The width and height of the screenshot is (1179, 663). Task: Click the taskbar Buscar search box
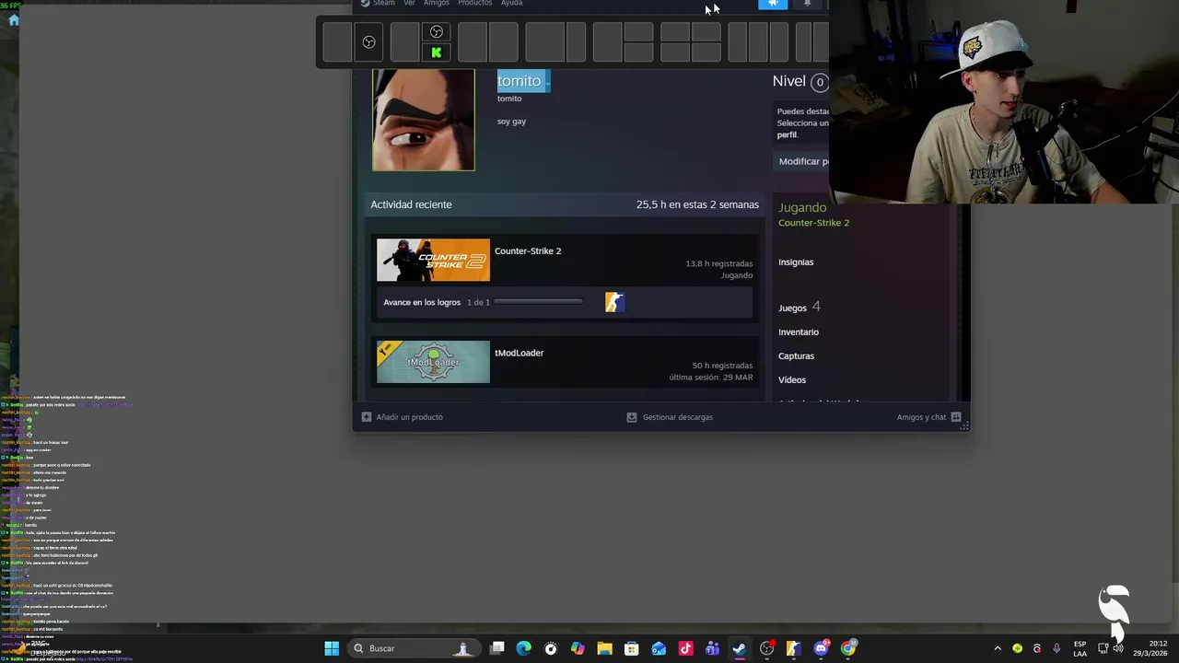point(414,648)
